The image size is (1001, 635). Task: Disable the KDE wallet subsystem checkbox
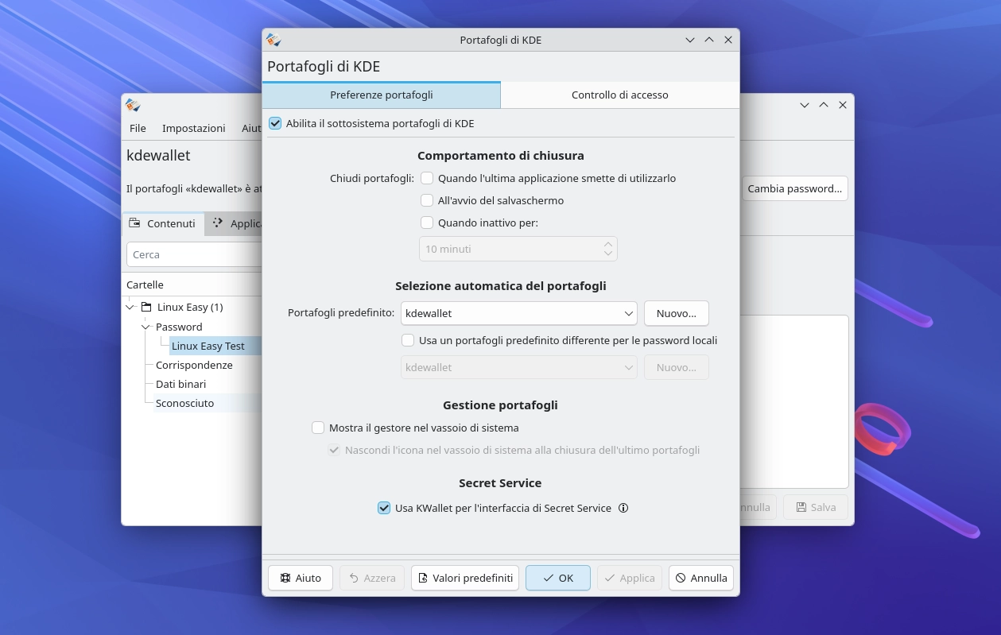click(275, 123)
